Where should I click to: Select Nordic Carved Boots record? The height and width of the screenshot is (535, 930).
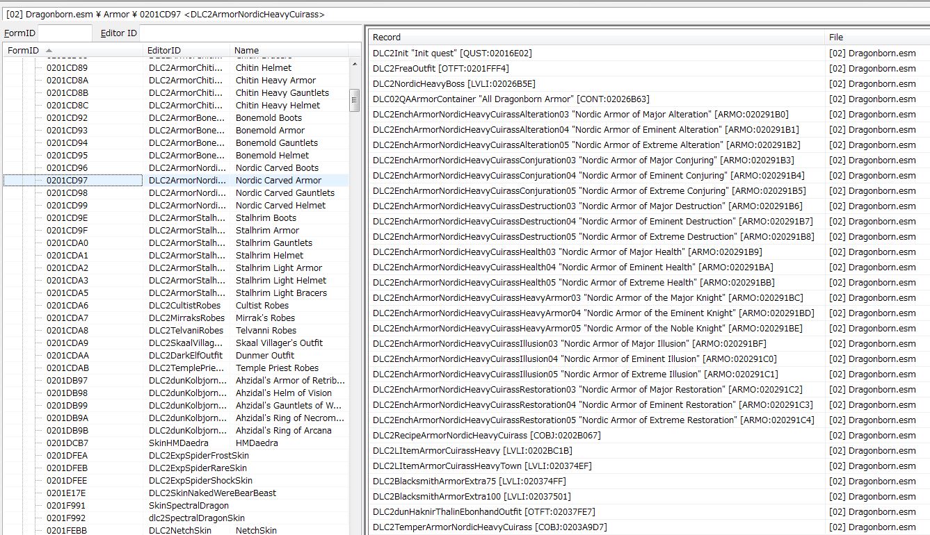pyautogui.click(x=176, y=168)
